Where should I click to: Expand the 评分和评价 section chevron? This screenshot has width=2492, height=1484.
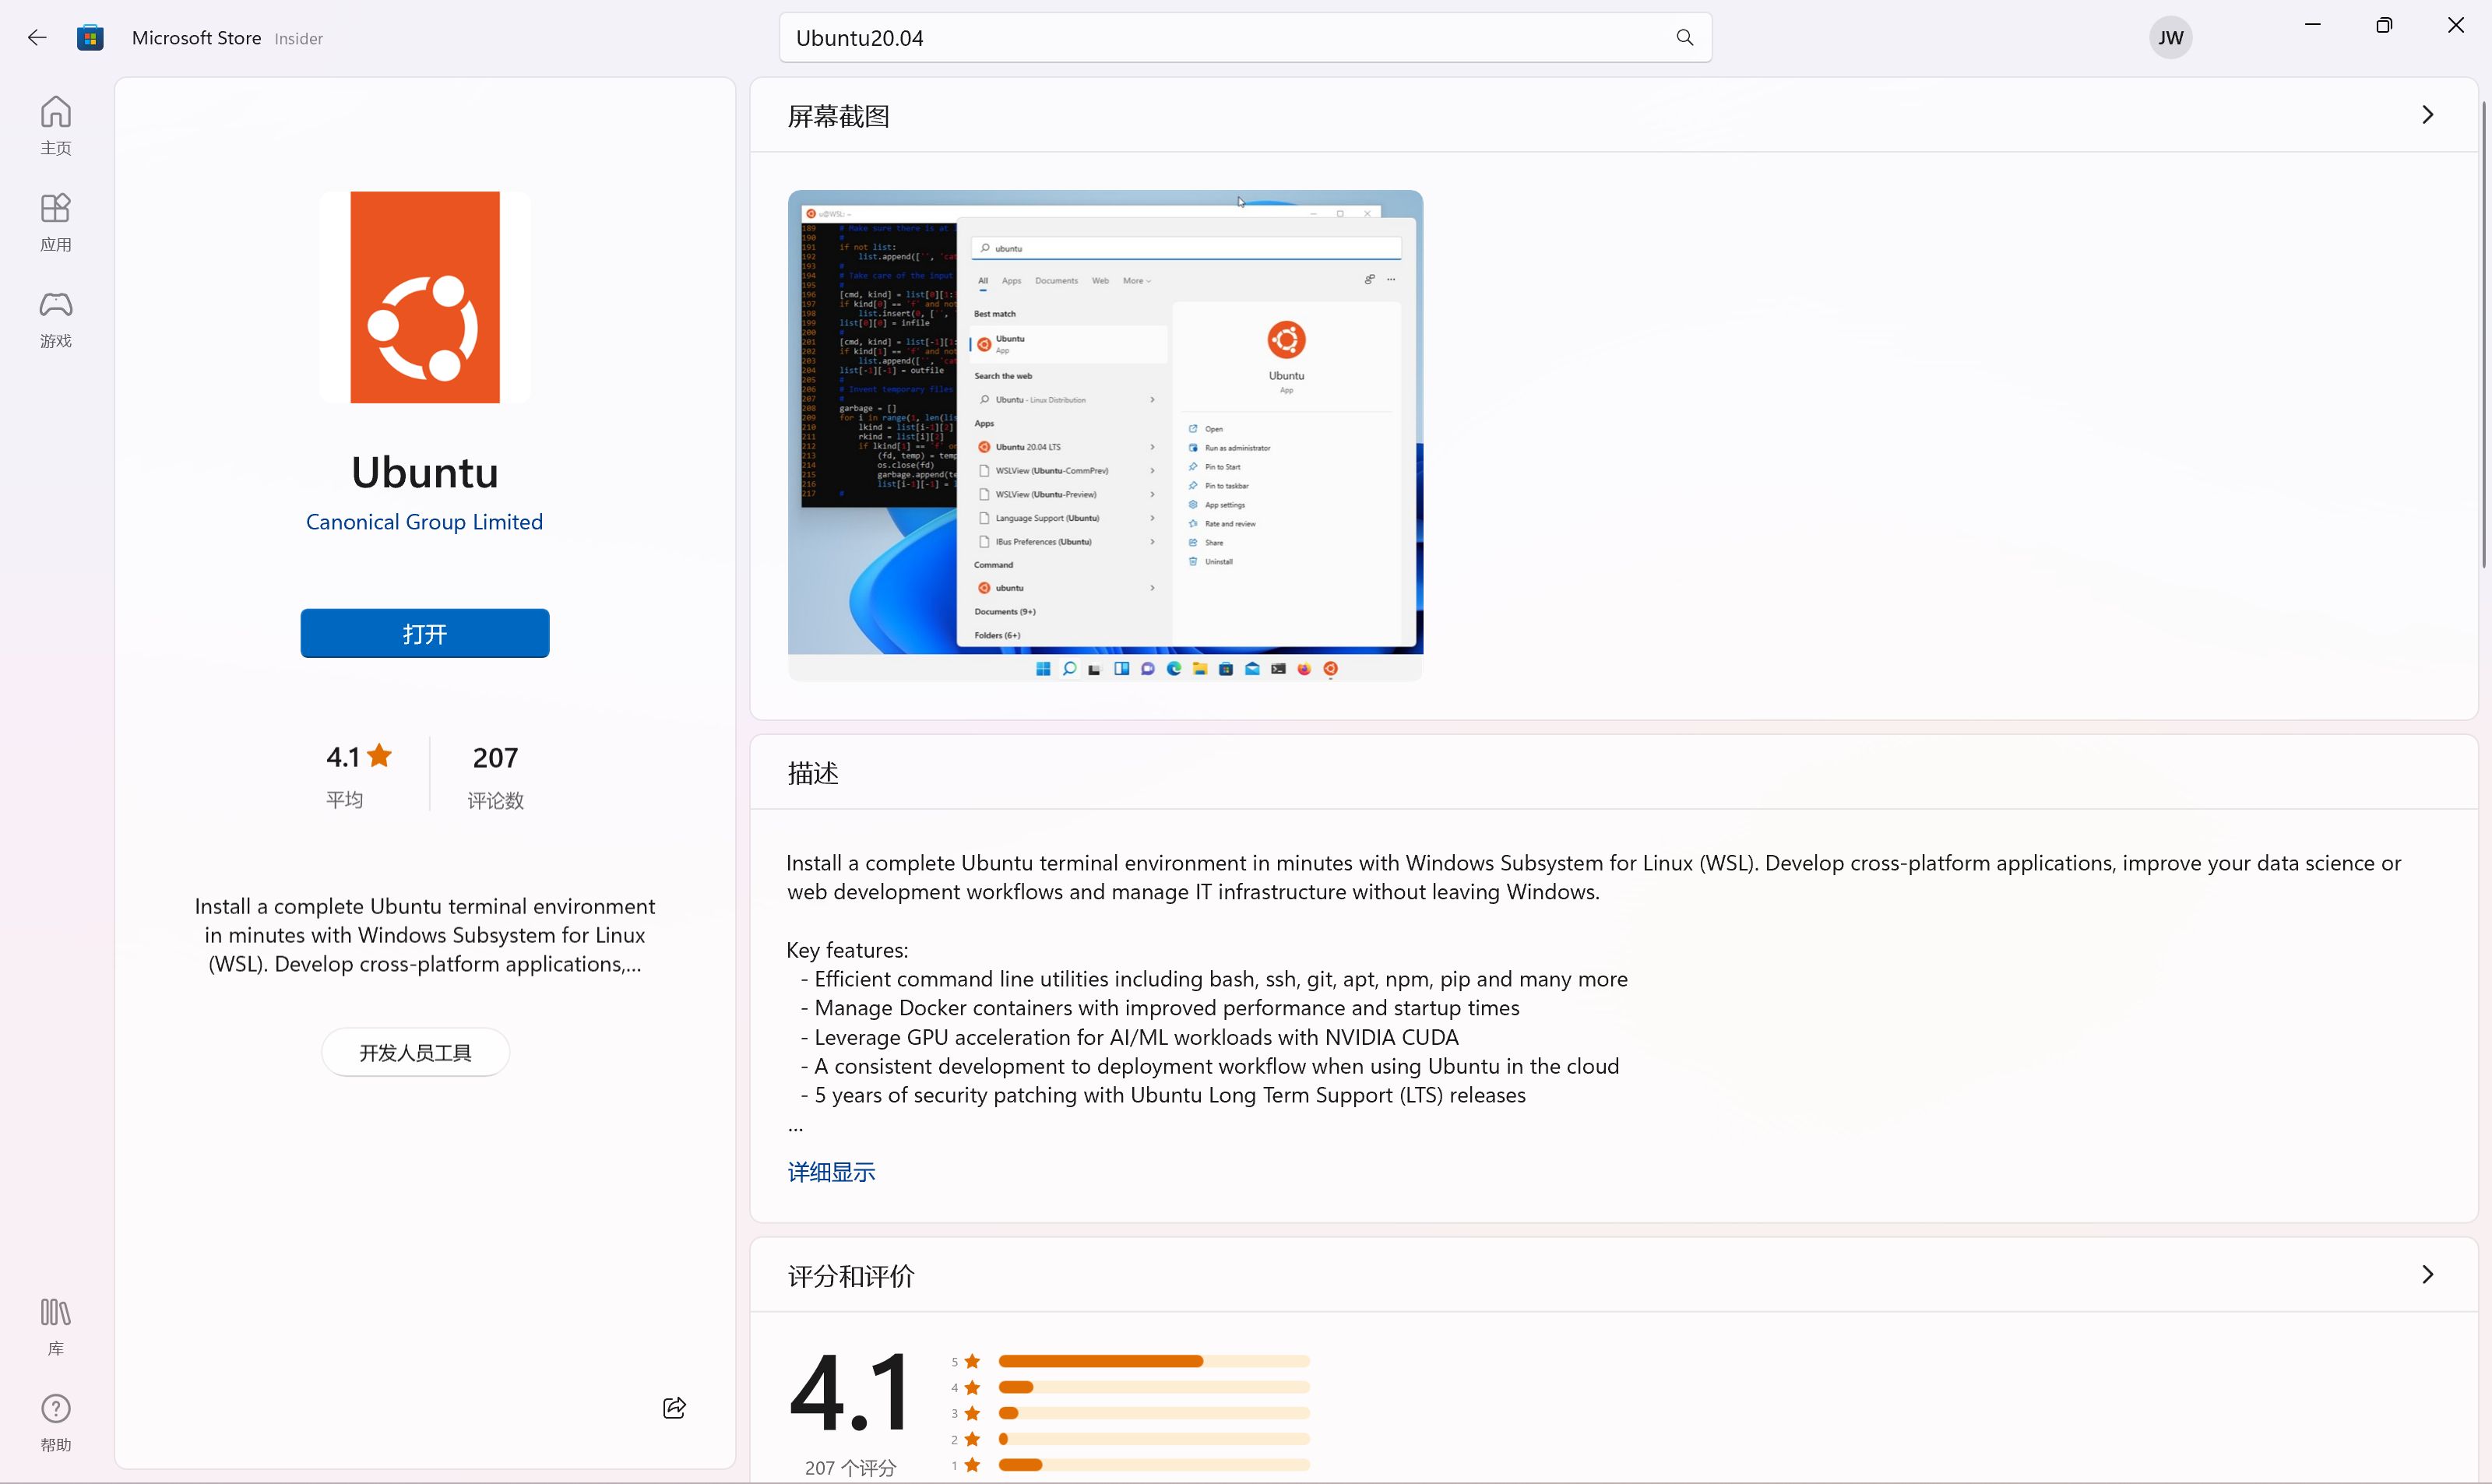coord(2427,1274)
